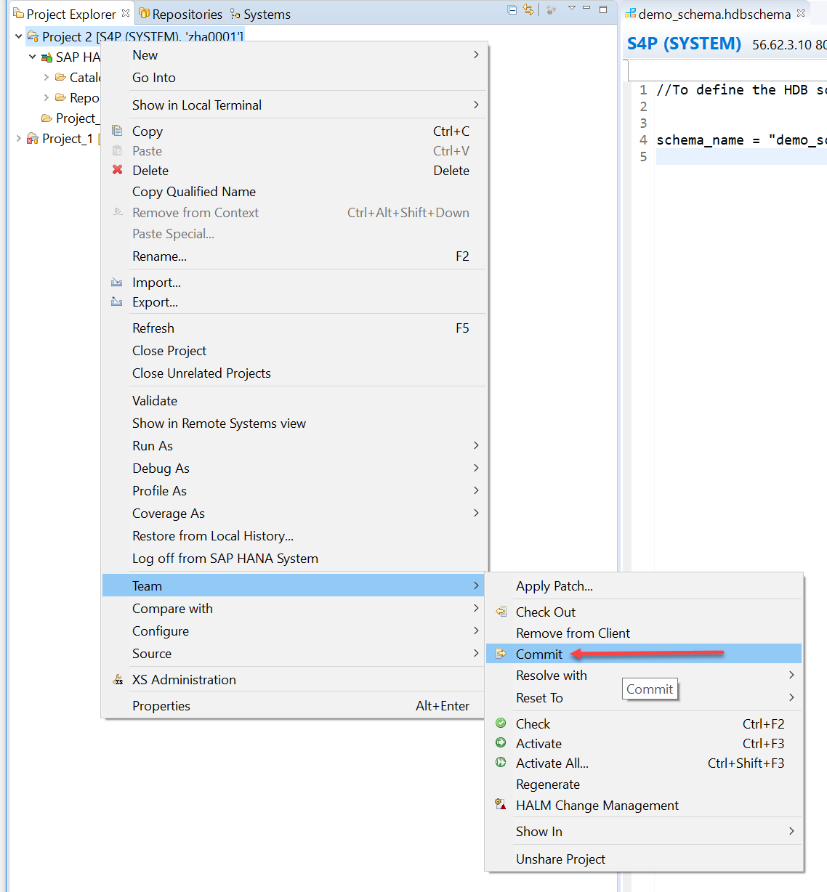Click the green Check icon
The height and width of the screenshot is (892, 827).
(501, 723)
